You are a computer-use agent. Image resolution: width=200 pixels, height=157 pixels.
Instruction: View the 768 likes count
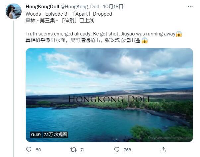coord(127,150)
